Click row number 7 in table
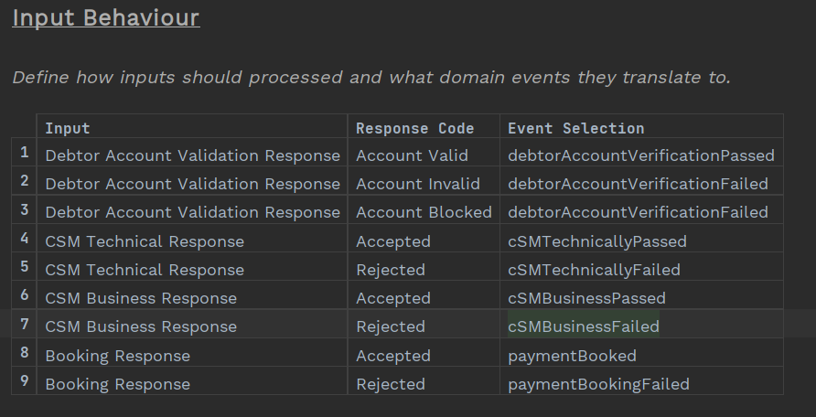Screen dimensions: 816x417 coord(25,326)
